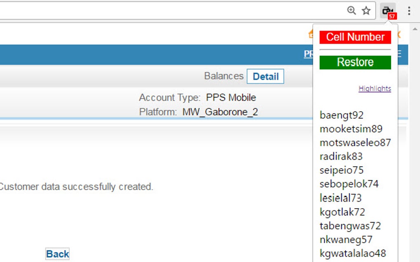Switch to the Detail view

(266, 76)
